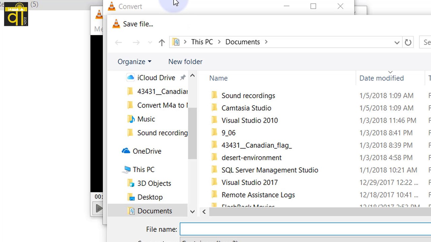431x242 pixels.
Task: Sort by the Name column header
Action: (219, 78)
